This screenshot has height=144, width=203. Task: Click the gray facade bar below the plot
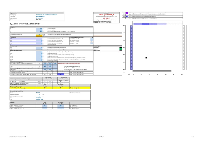[152, 71]
